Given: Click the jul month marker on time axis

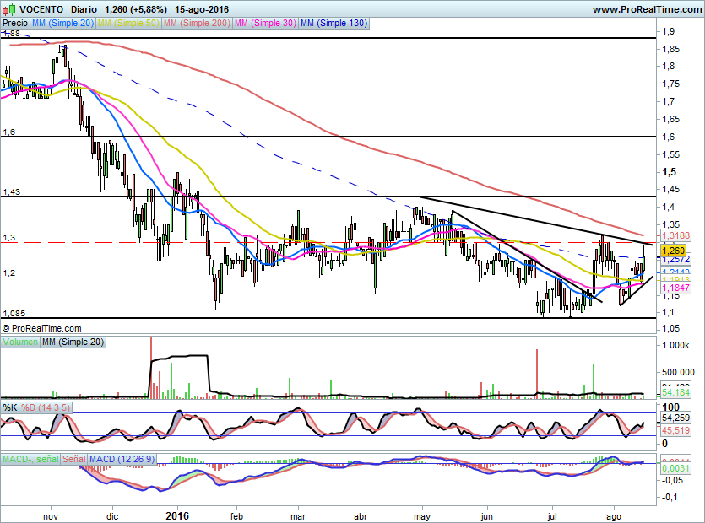Looking at the screenshot, I should click(x=551, y=517).
